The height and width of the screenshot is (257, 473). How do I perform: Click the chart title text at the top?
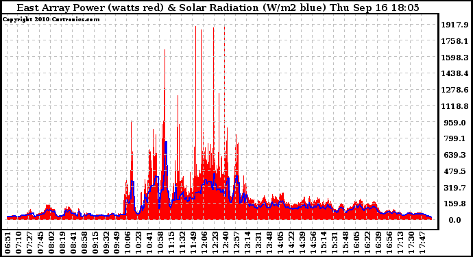pos(218,8)
